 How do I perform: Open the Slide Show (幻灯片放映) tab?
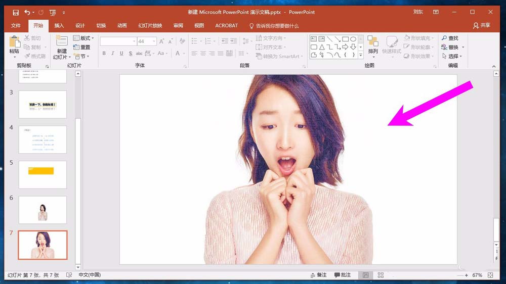pyautogui.click(x=150, y=26)
